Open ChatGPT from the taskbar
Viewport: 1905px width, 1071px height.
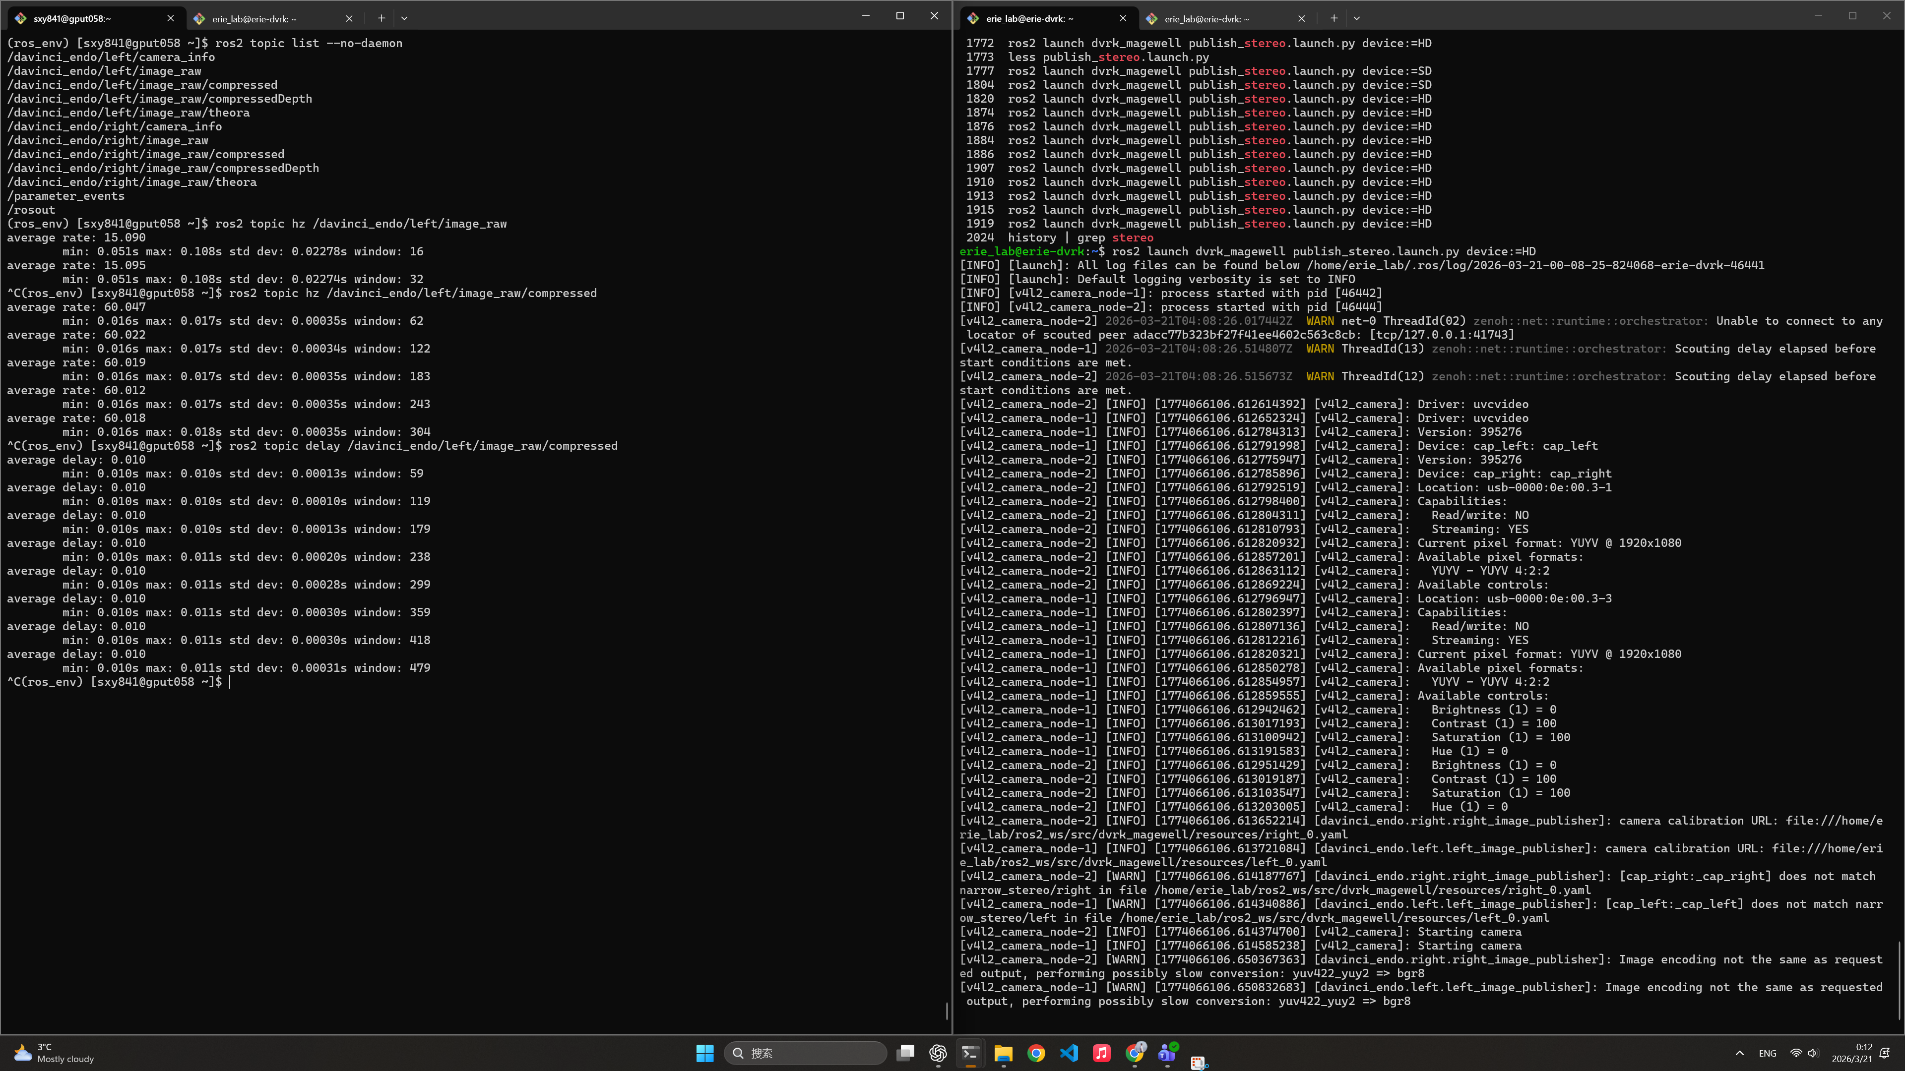point(938,1053)
